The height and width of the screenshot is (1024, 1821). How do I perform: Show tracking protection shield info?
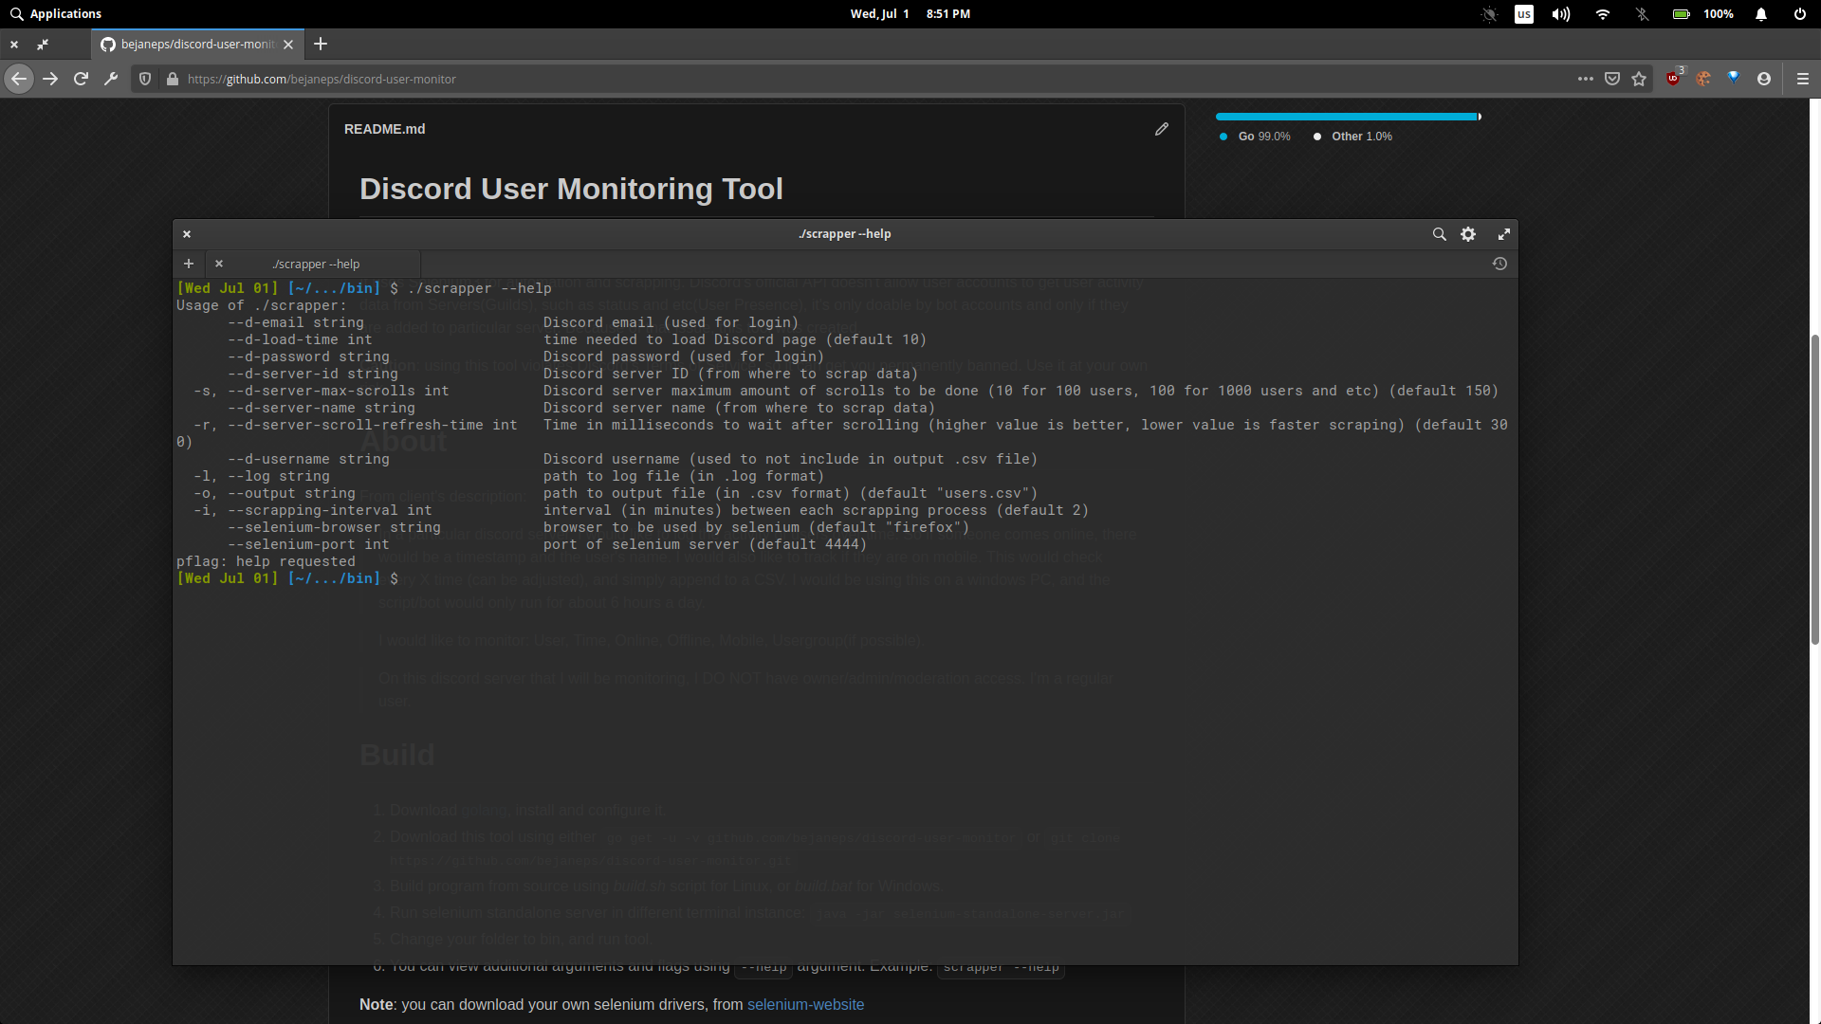click(x=145, y=79)
